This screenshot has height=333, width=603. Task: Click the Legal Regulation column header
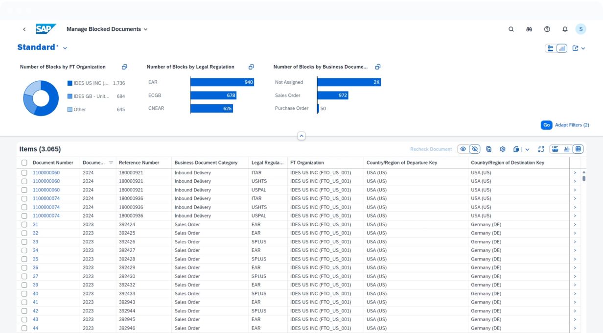coord(267,163)
